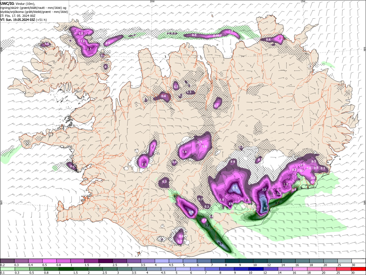Screen dimensions: 366x275
Task: Click the '0.2' label under snow legend
Action: (2, 265)
